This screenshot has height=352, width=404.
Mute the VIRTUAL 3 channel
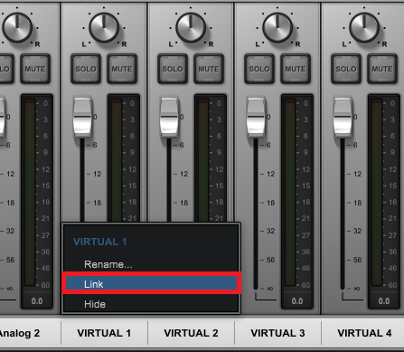click(x=296, y=69)
